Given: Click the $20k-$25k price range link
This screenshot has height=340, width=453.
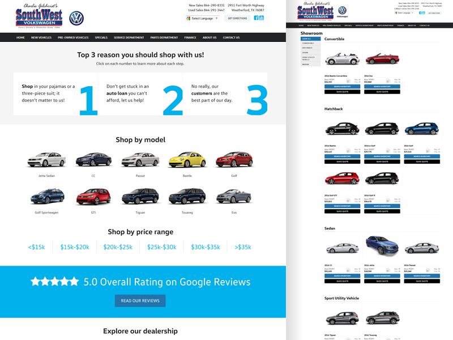Looking at the screenshot, I should [x=118, y=247].
